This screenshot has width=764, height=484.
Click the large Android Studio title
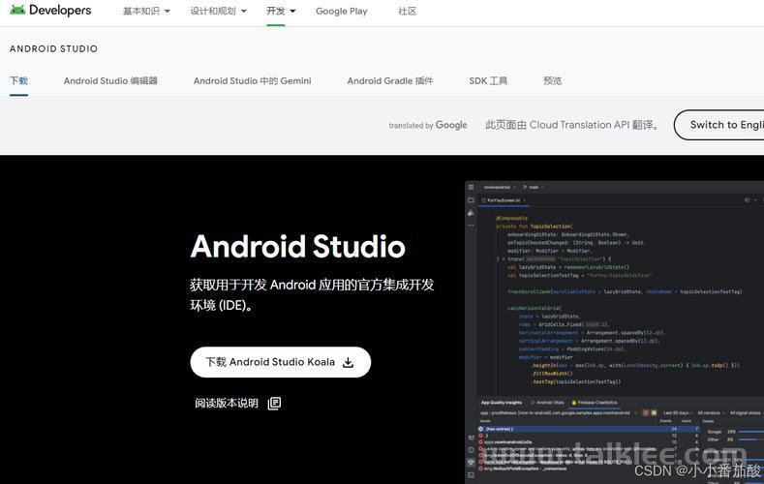(297, 247)
